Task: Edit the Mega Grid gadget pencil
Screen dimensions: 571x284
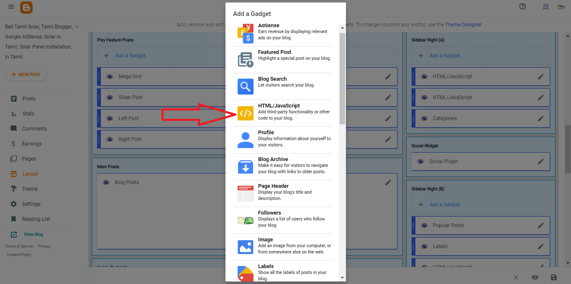Action: click(x=388, y=77)
